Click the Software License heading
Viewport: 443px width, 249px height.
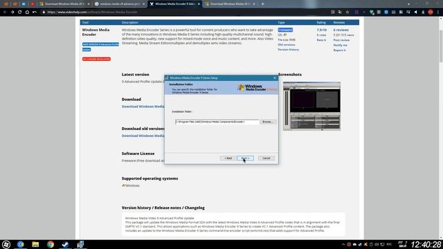[x=138, y=154]
